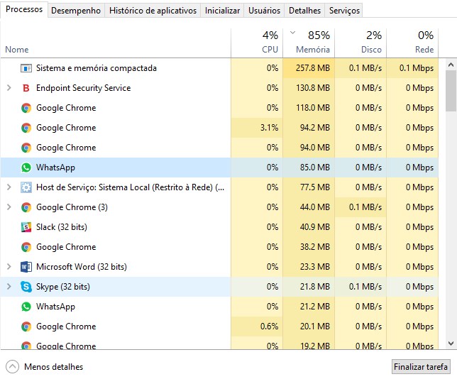Switch to the Processos tab
457x384 pixels.
point(24,9)
